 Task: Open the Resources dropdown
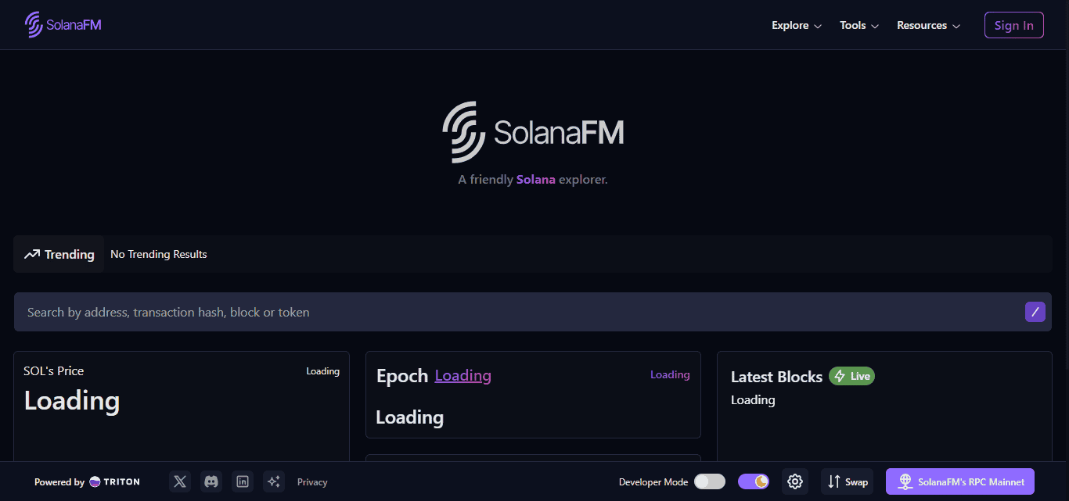(x=928, y=25)
